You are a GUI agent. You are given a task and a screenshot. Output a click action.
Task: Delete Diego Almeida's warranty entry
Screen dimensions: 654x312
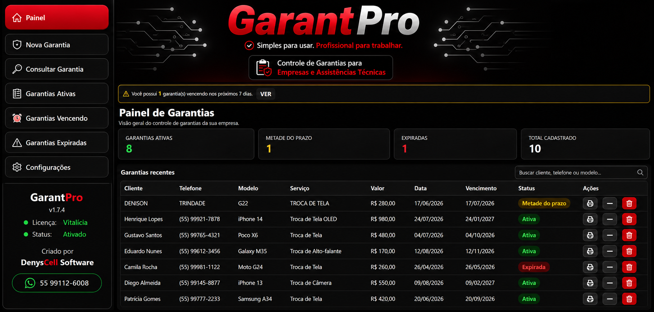(629, 283)
